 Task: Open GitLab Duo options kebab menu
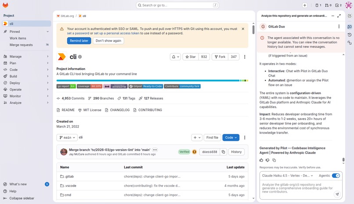click(x=339, y=27)
